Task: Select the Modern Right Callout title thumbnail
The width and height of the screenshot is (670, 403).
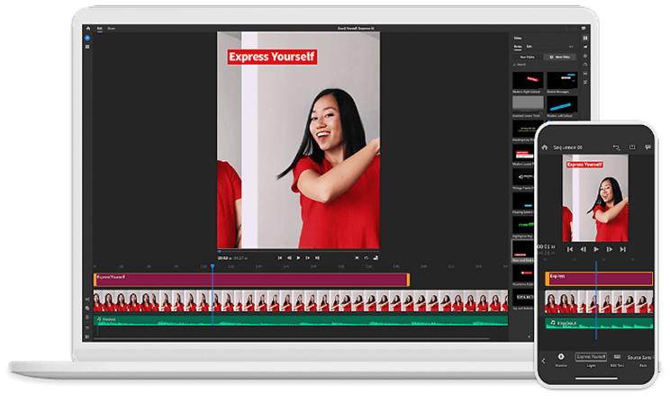Action: tap(528, 80)
